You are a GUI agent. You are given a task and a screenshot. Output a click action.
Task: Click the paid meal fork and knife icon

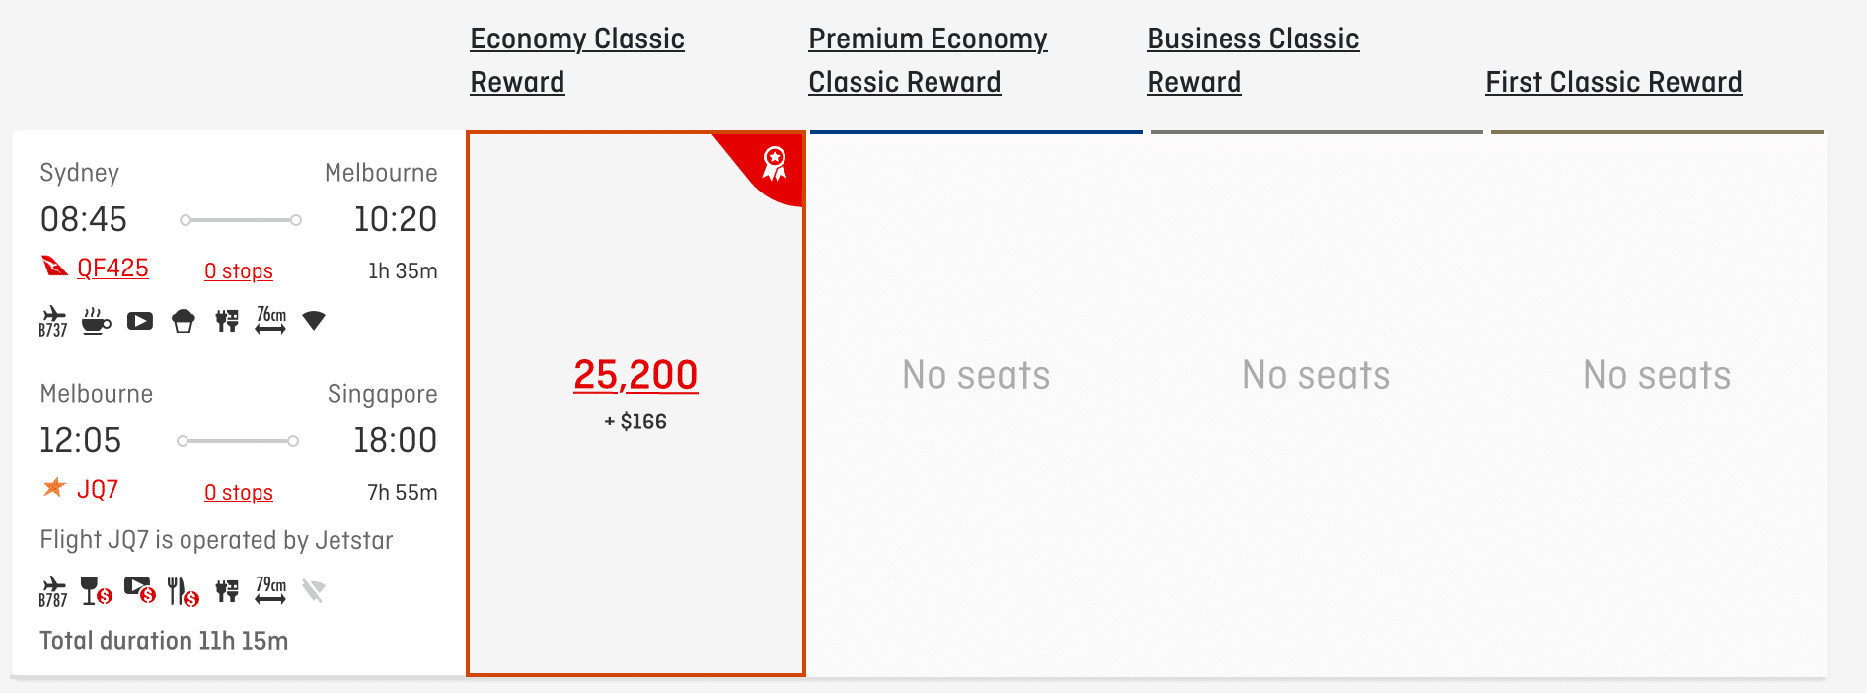click(x=183, y=591)
